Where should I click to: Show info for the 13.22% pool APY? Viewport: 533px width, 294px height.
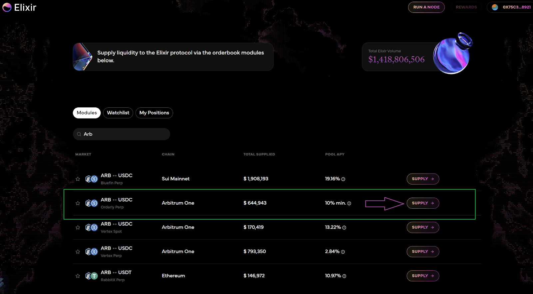344,228
